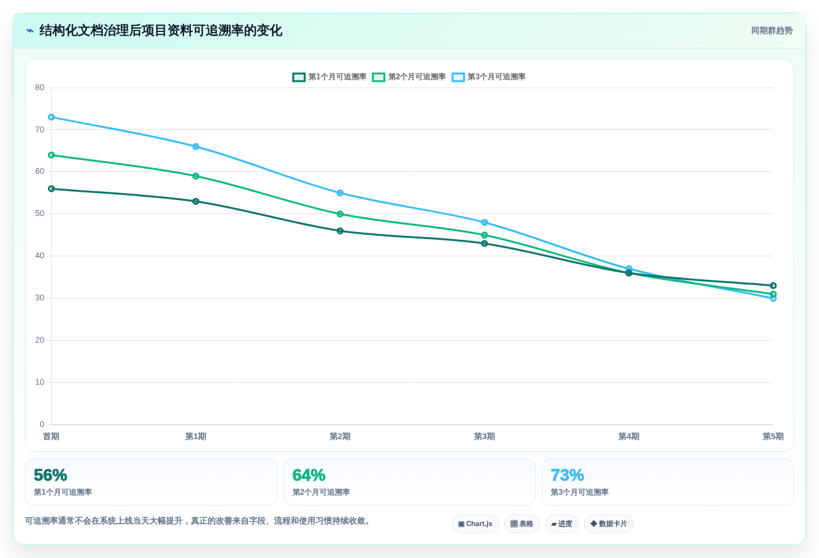Click the footnote text about 可追溯率通常不会

click(199, 521)
